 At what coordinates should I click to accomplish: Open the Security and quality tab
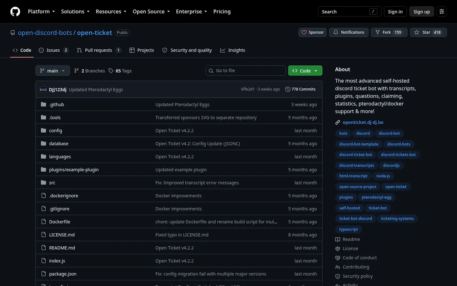click(x=187, y=50)
